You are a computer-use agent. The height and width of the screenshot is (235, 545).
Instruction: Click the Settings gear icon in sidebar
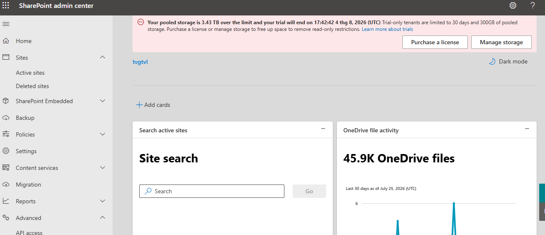[6, 151]
